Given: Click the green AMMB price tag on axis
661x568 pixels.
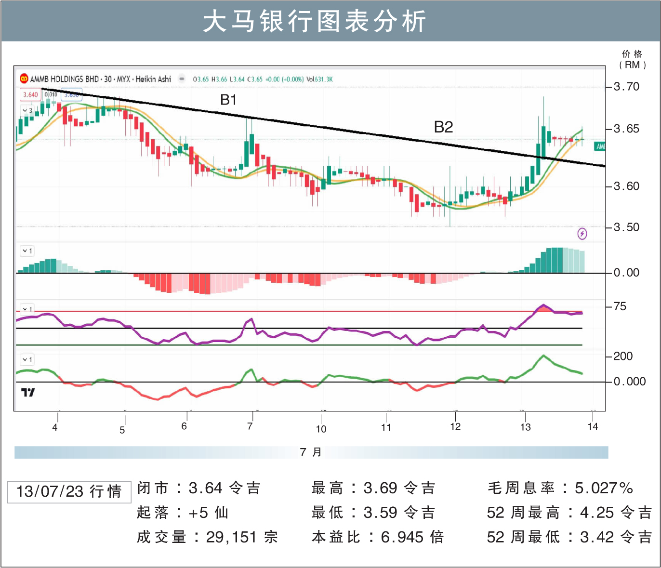Looking at the screenshot, I should point(600,146).
